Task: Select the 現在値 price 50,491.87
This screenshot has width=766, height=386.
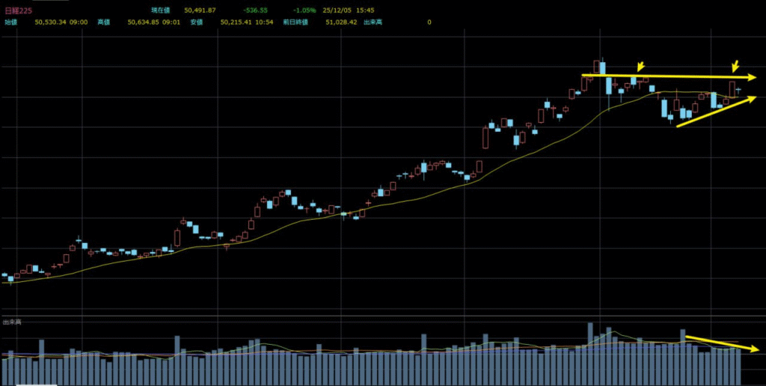Action: (200, 10)
